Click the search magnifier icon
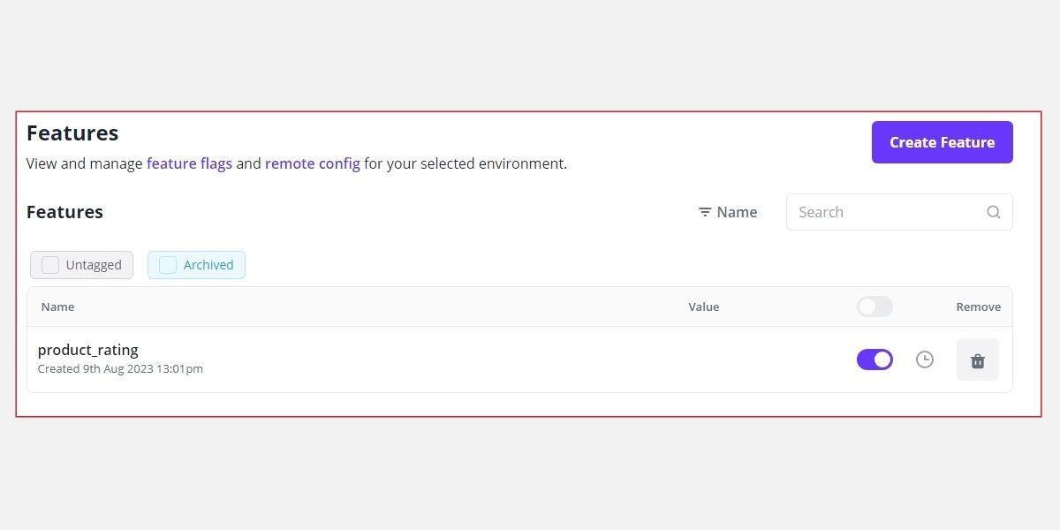Screen dimensions: 1060x530 coord(993,212)
